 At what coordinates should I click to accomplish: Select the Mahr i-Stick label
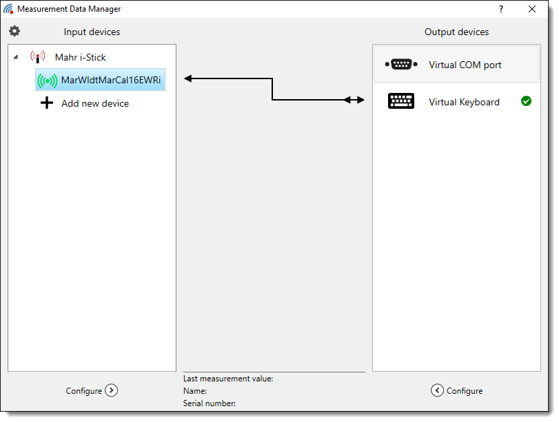click(81, 57)
